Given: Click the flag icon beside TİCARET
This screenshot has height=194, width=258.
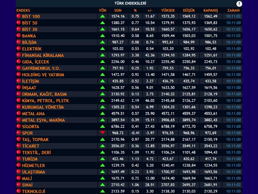Looking at the screenshot, I should [19, 146].
